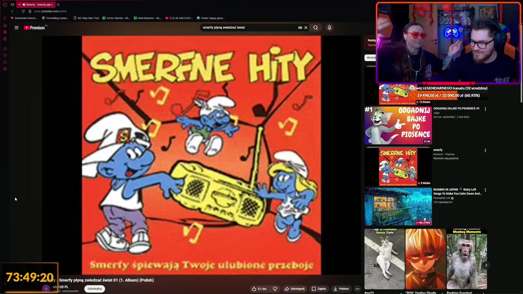Click the Jogis channel name

436,113
